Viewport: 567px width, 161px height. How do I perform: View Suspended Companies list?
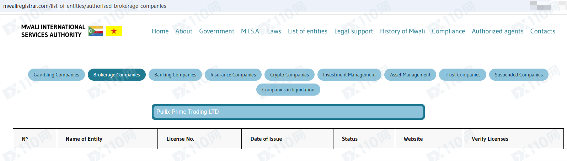[519, 75]
